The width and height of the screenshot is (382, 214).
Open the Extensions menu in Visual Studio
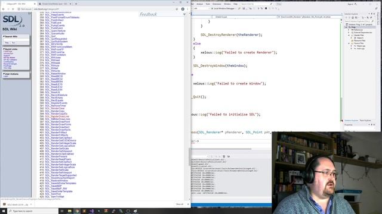point(217,4)
